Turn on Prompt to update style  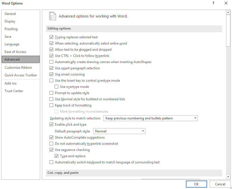coord(51,93)
